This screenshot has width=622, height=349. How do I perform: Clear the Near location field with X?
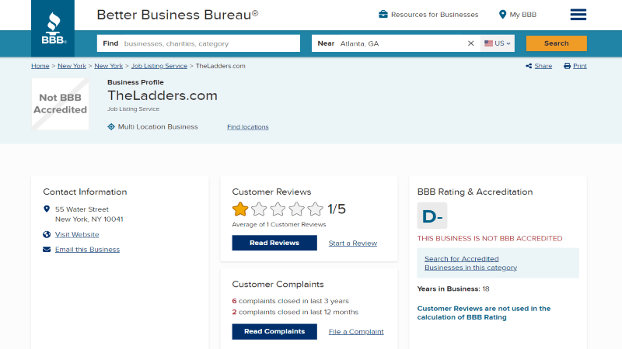point(470,43)
